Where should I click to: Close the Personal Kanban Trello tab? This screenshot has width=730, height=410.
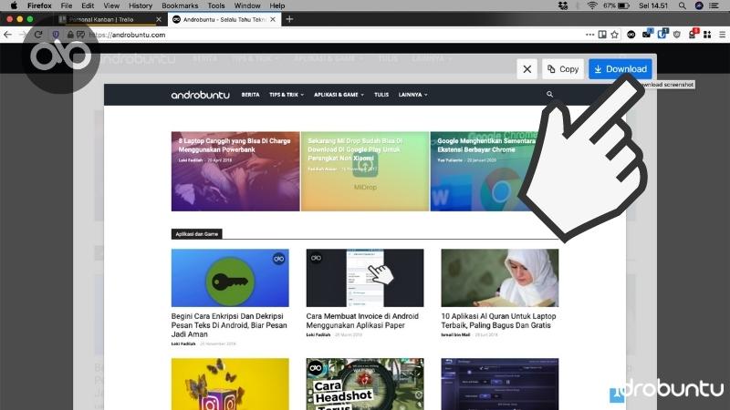(159, 19)
